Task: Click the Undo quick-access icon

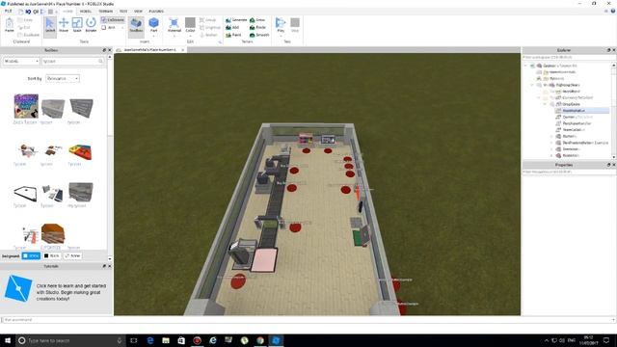Action: pos(28,12)
